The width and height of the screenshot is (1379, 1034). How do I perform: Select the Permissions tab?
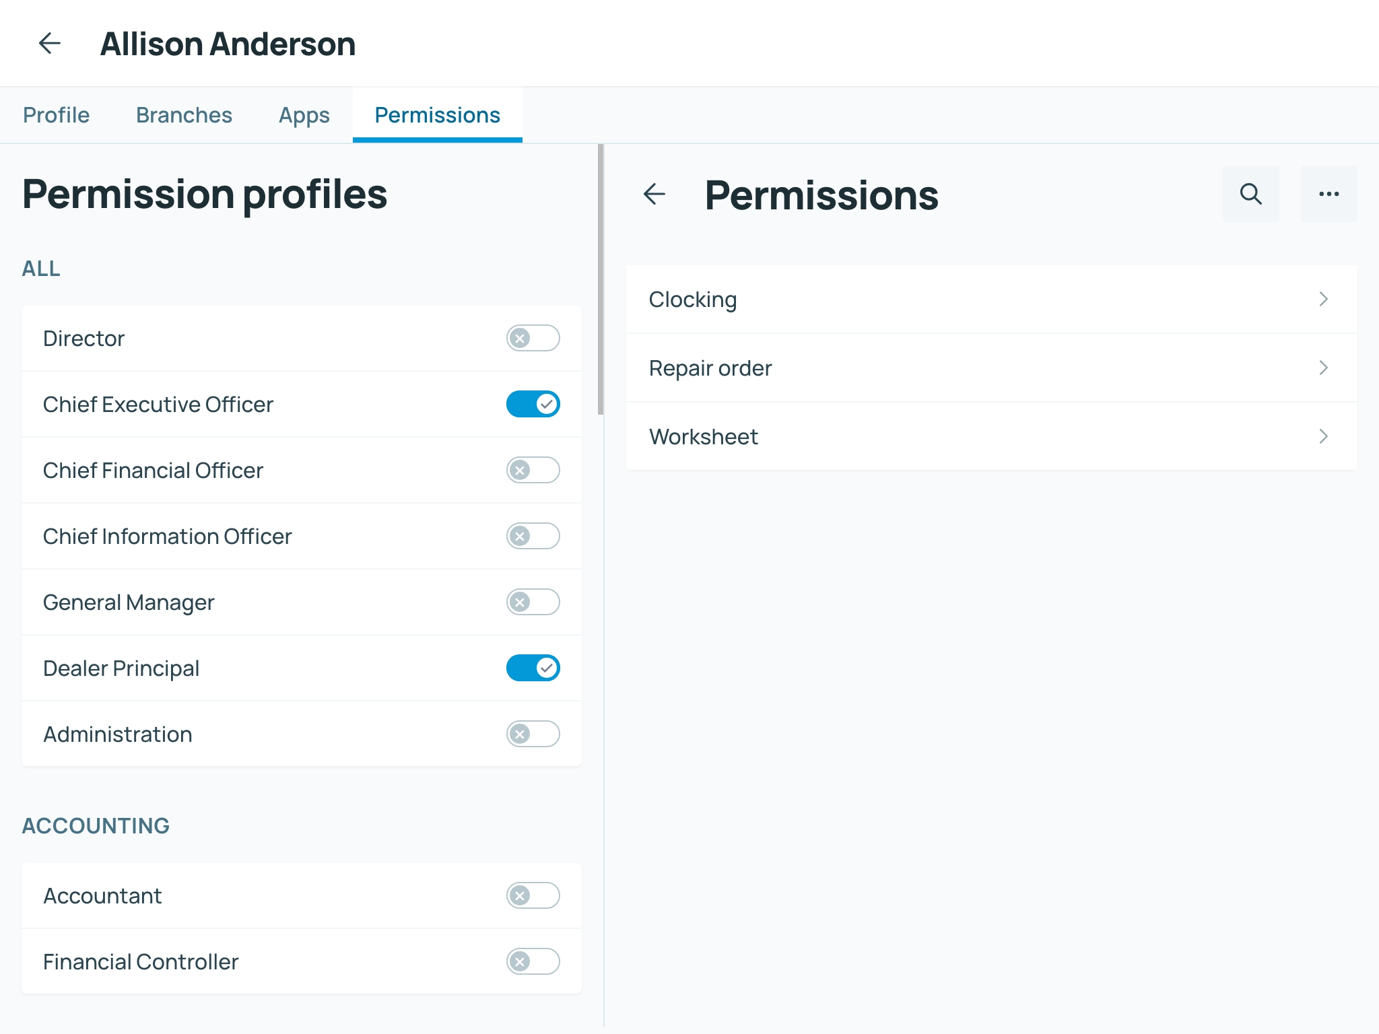click(438, 115)
